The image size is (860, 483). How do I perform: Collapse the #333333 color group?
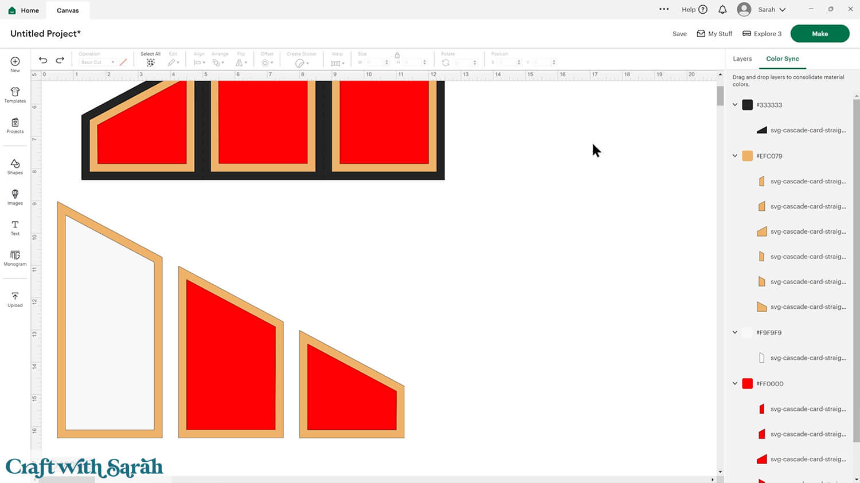[735, 105]
